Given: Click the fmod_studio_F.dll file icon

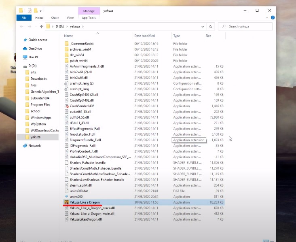Looking at the screenshot, I should tap(66, 134).
